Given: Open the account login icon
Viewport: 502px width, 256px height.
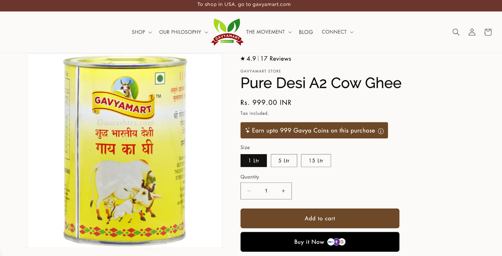Looking at the screenshot, I should click(x=472, y=32).
